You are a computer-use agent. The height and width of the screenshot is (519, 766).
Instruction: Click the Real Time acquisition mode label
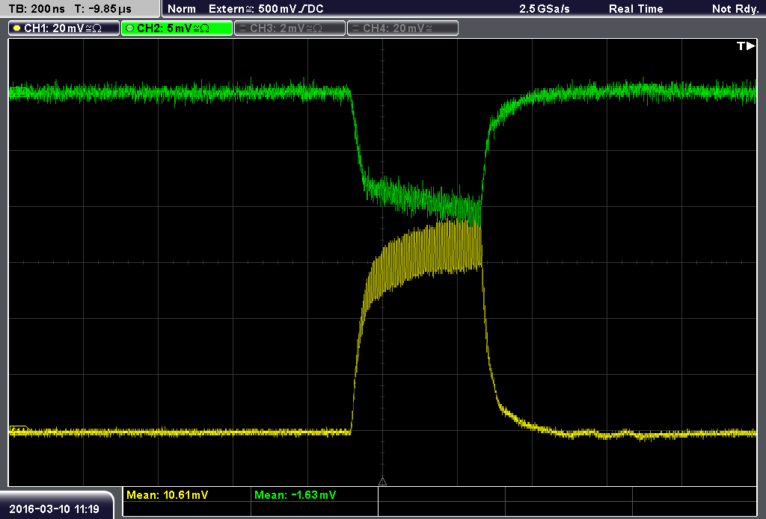(636, 9)
